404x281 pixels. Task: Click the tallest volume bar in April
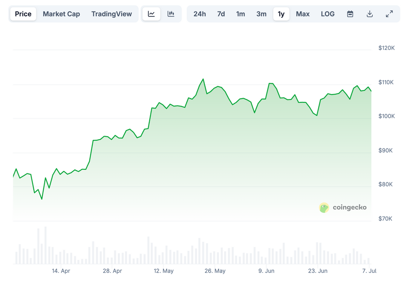tap(45, 245)
